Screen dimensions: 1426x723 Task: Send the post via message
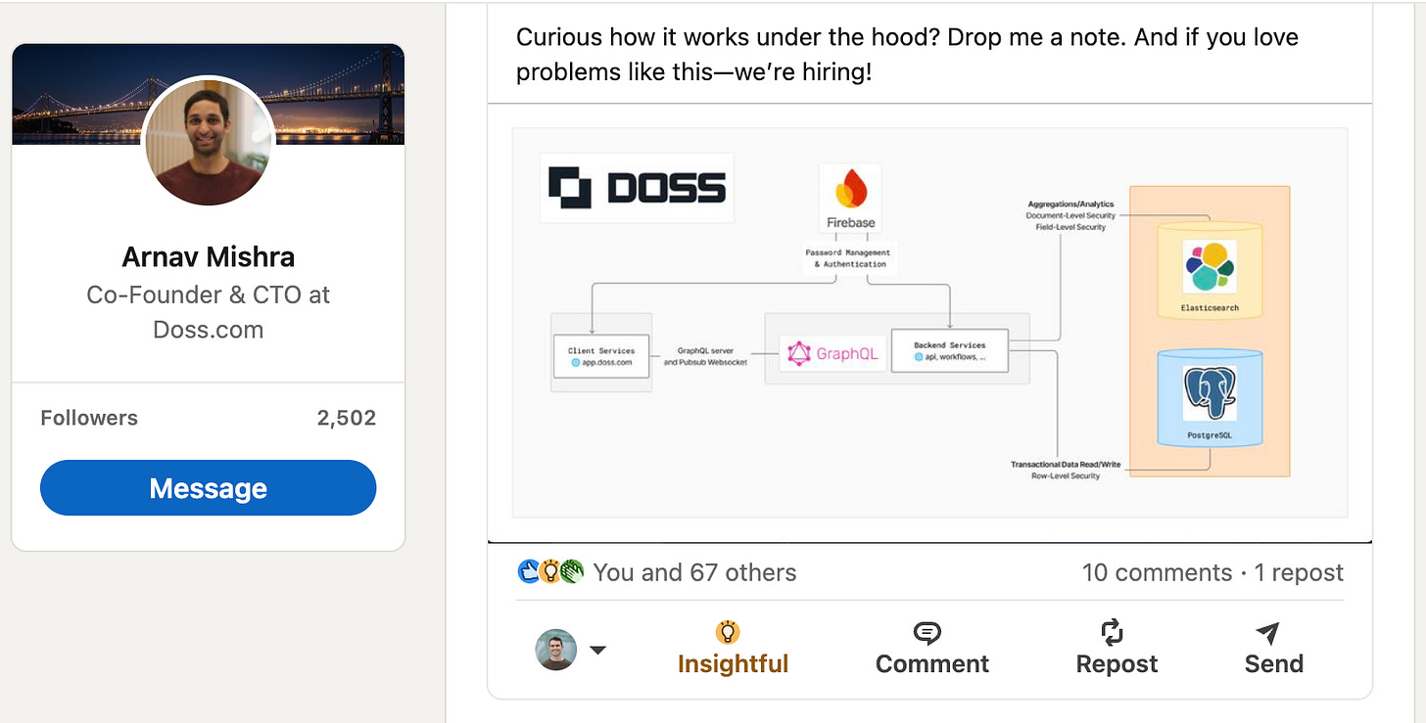(1273, 648)
